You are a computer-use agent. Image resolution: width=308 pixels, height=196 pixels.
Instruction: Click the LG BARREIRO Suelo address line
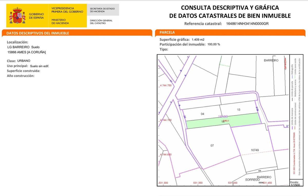(24, 47)
